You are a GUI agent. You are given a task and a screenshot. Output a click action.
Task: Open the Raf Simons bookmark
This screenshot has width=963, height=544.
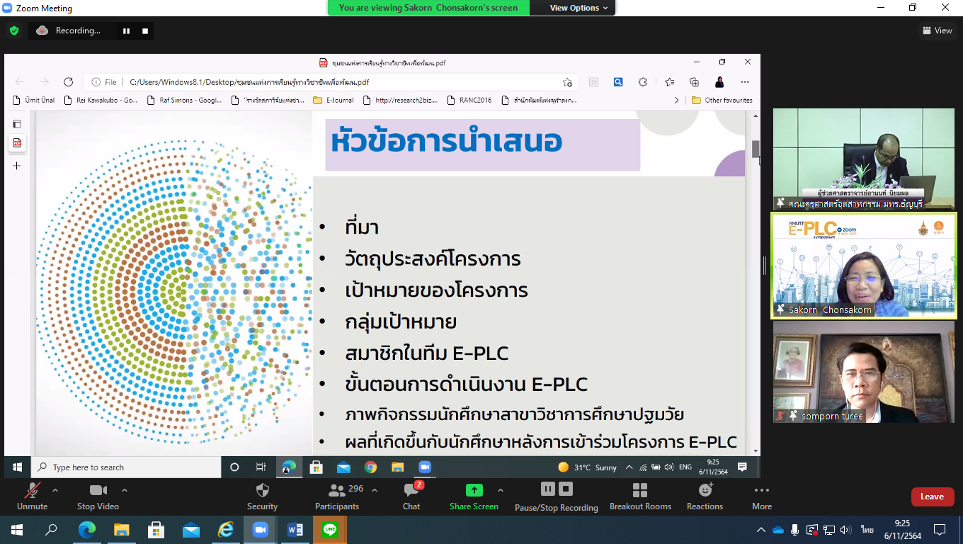(x=185, y=101)
